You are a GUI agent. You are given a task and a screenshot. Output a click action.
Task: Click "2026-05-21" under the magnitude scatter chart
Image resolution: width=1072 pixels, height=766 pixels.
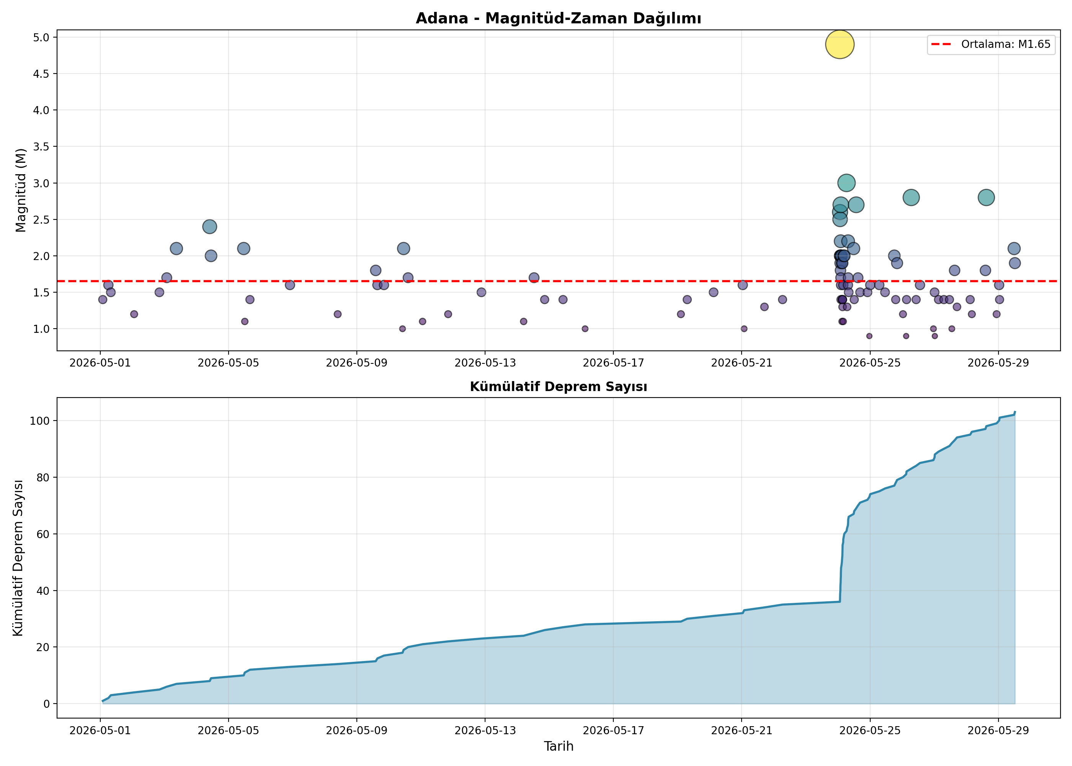click(x=742, y=363)
